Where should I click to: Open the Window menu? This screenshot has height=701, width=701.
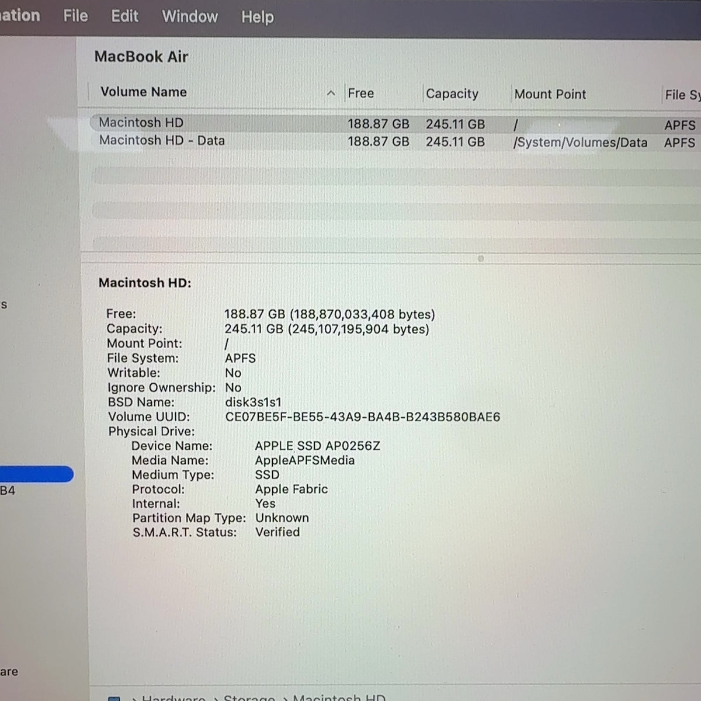[190, 16]
